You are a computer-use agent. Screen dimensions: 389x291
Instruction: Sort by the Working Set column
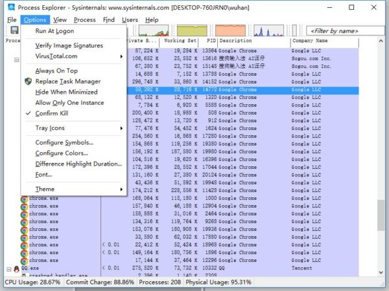[179, 41]
